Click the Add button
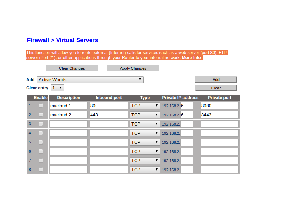The image size is (281, 211). pyautogui.click(x=216, y=79)
